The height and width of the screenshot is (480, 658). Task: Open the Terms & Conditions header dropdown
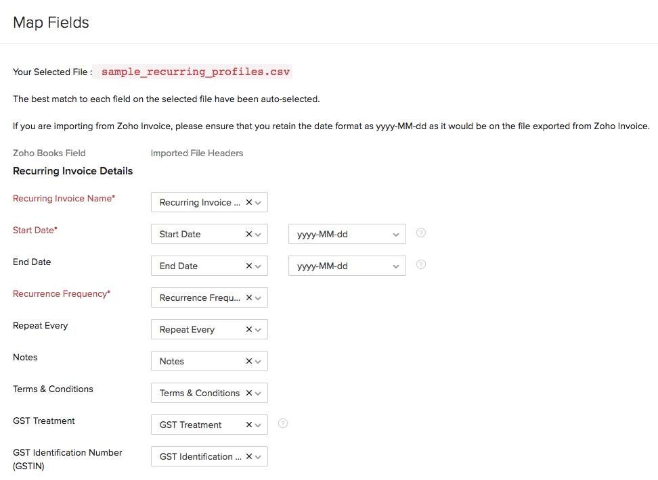click(x=258, y=393)
